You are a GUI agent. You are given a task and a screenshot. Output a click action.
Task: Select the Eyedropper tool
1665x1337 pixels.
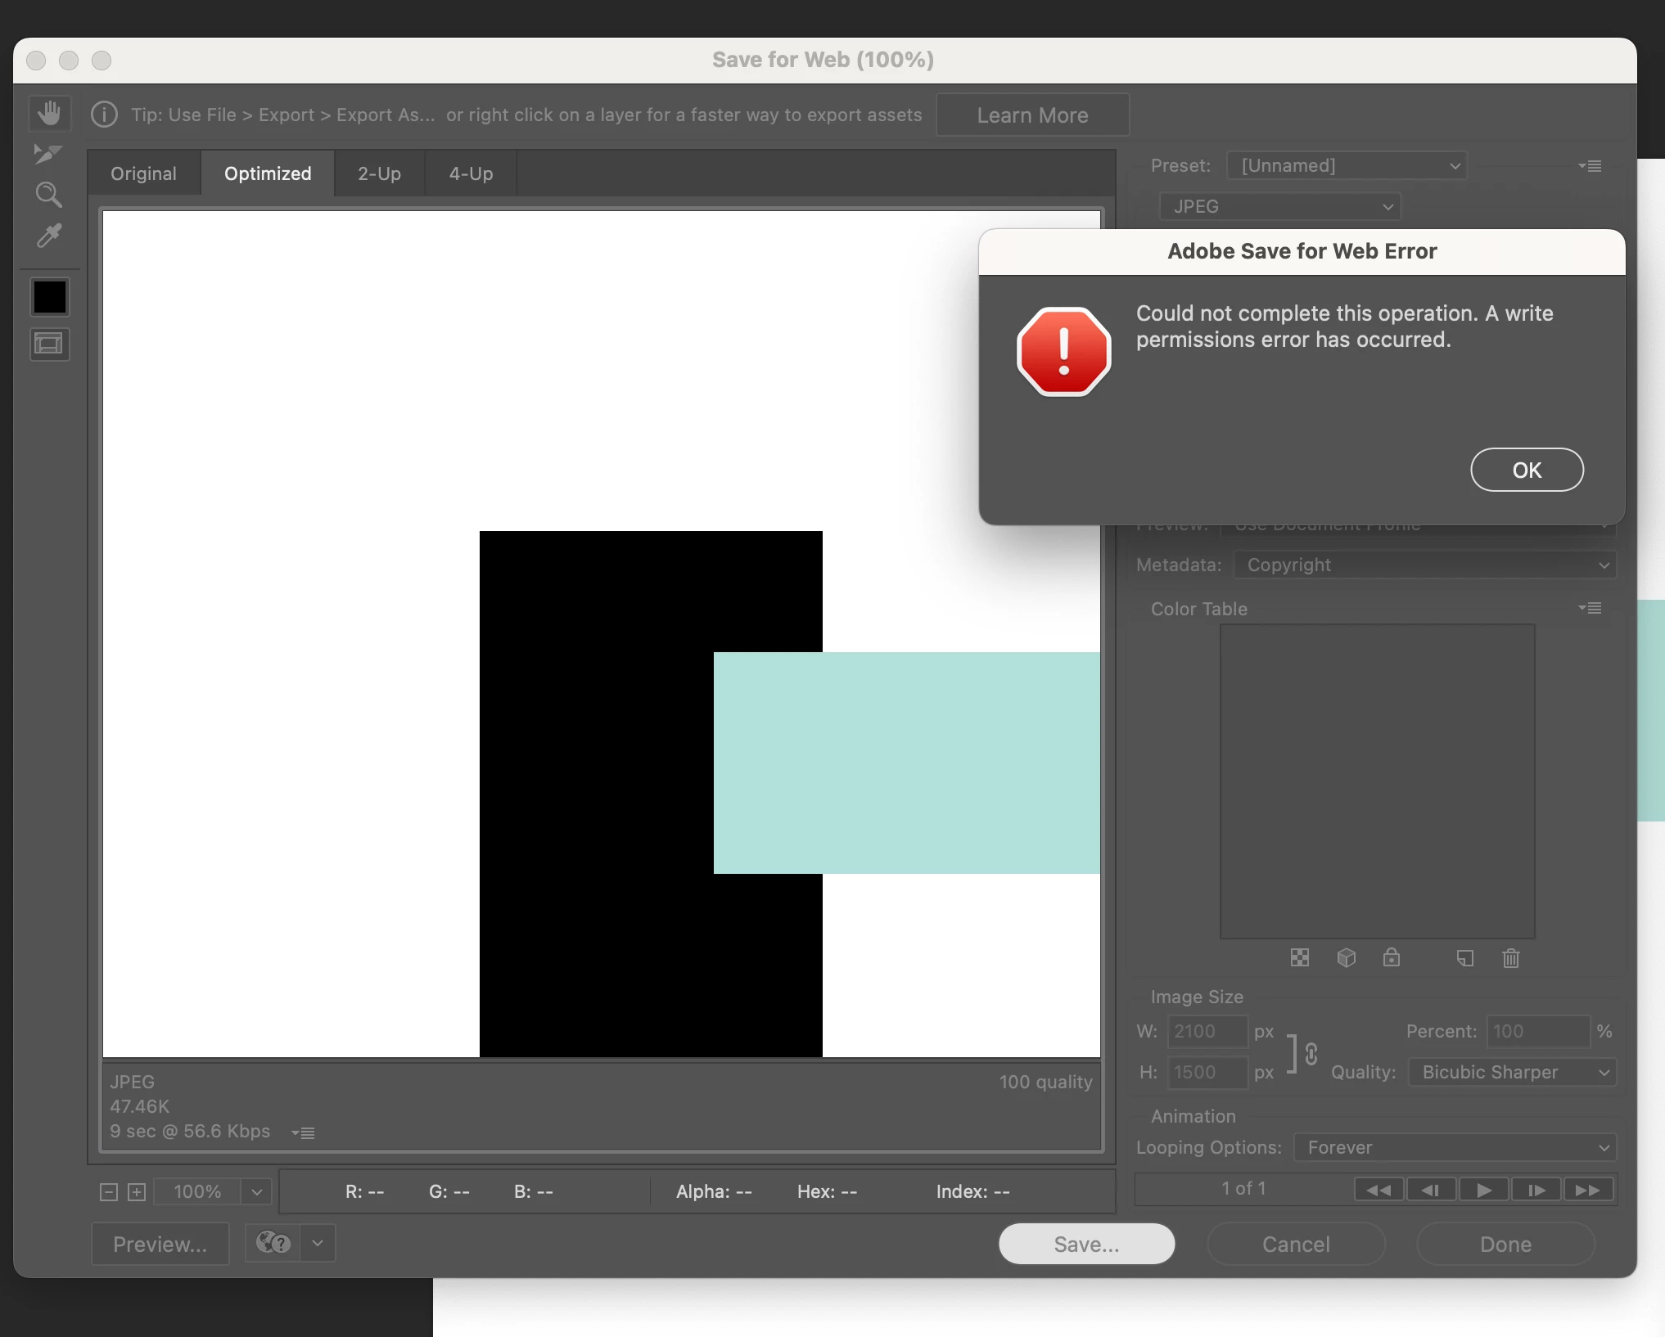coord(48,236)
